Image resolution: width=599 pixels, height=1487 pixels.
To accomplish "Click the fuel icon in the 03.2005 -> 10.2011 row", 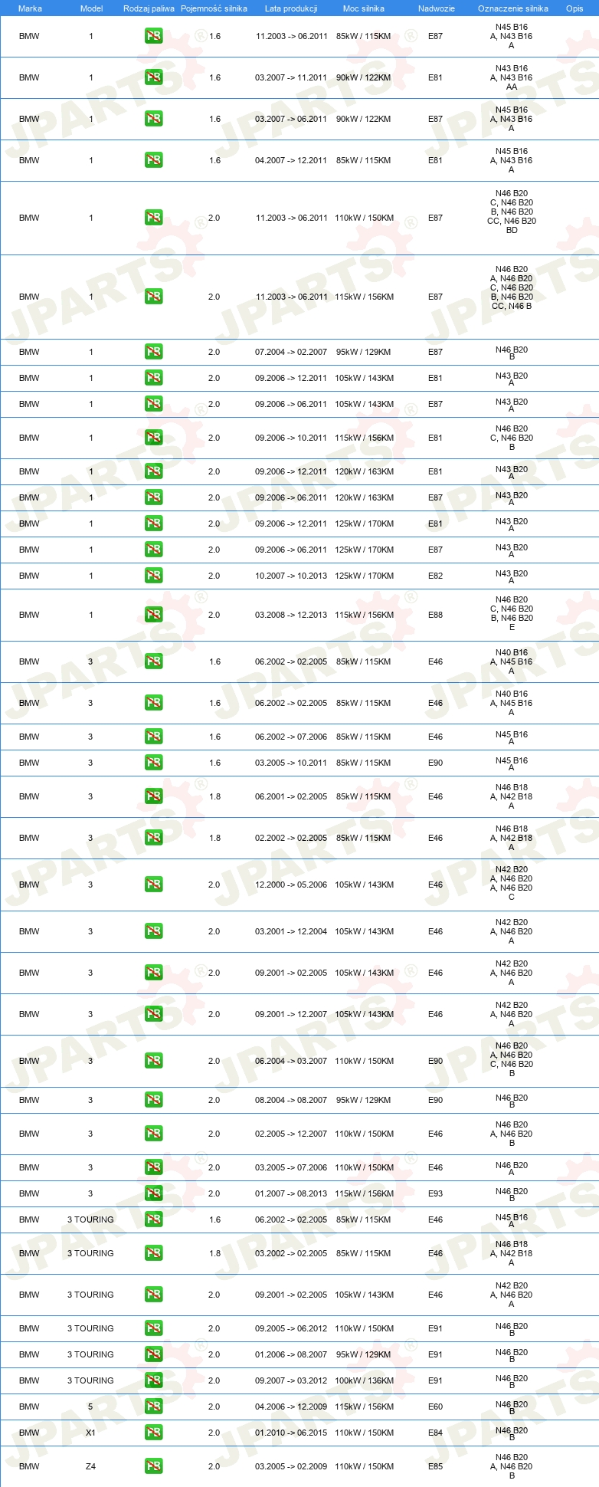I will pyautogui.click(x=154, y=763).
